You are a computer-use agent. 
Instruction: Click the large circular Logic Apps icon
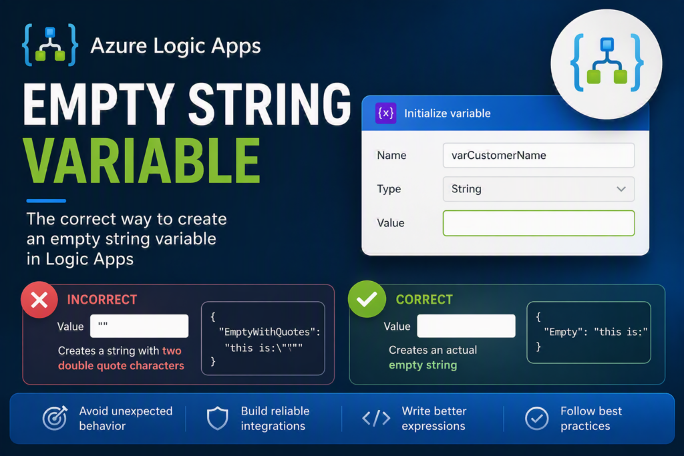[x=607, y=64]
